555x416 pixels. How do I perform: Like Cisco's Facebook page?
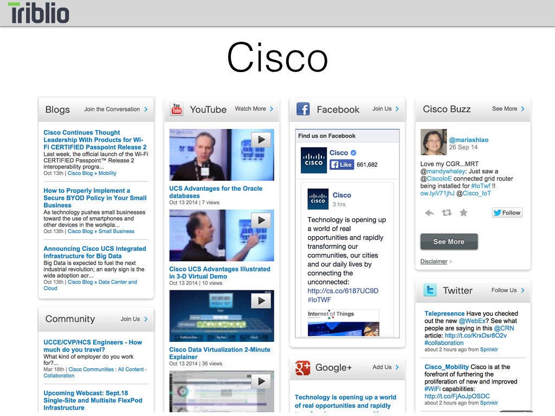click(341, 165)
